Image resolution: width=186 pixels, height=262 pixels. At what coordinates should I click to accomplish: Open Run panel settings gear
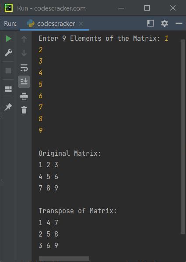(165, 23)
